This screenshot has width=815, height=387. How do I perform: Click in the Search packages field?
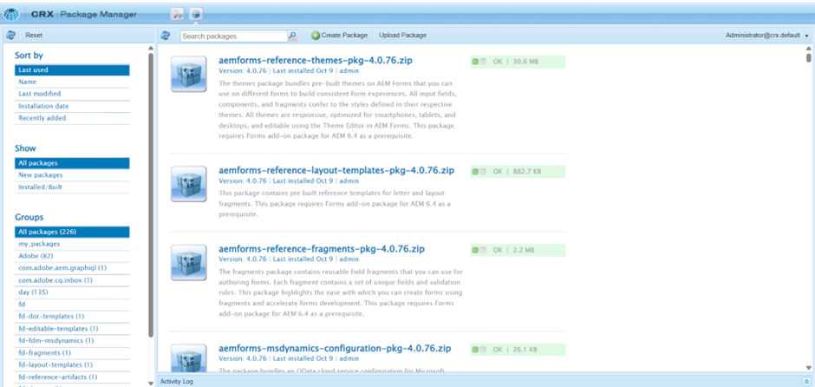(x=232, y=36)
